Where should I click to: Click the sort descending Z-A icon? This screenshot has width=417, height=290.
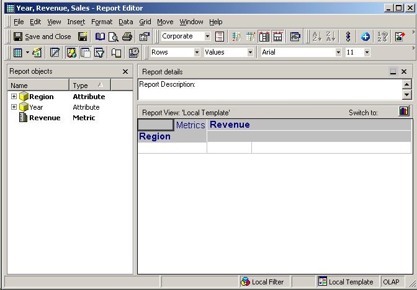pos(331,37)
